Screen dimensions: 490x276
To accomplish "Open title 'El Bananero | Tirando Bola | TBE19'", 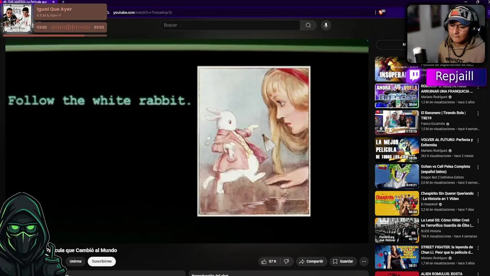I will click(x=443, y=115).
